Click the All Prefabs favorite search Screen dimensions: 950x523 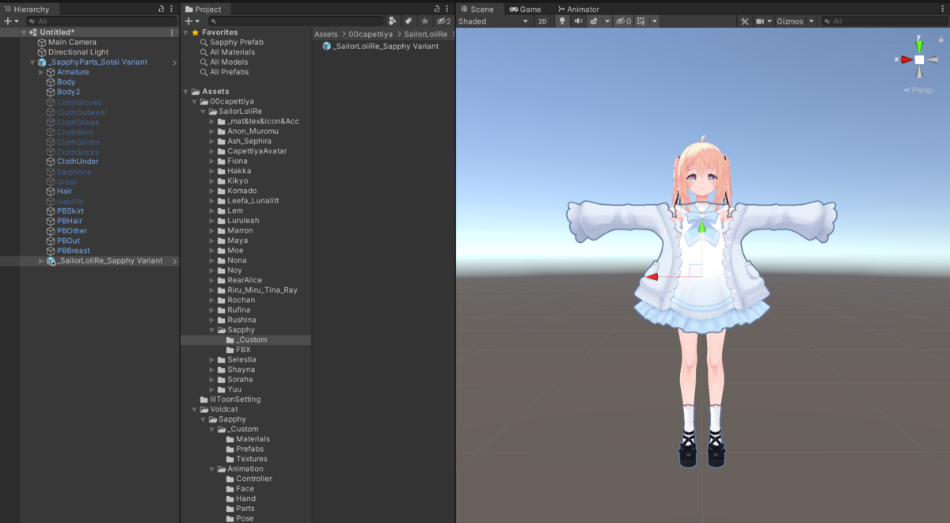pos(229,72)
